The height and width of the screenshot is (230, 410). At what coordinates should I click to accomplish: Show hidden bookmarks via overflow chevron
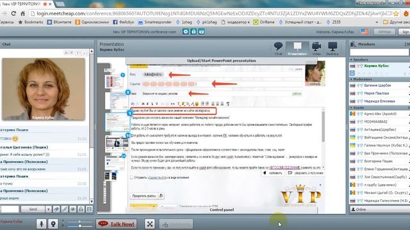(x=377, y=22)
